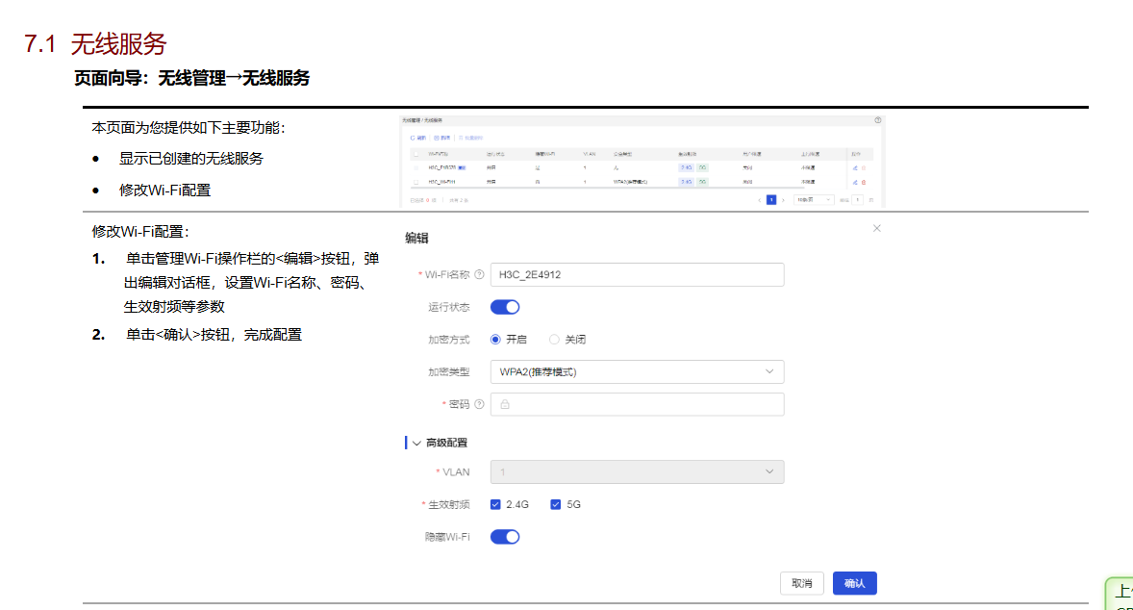Open the VLAN dropdown

(x=637, y=471)
